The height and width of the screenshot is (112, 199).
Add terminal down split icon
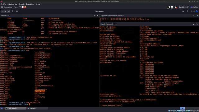[17, 11]
